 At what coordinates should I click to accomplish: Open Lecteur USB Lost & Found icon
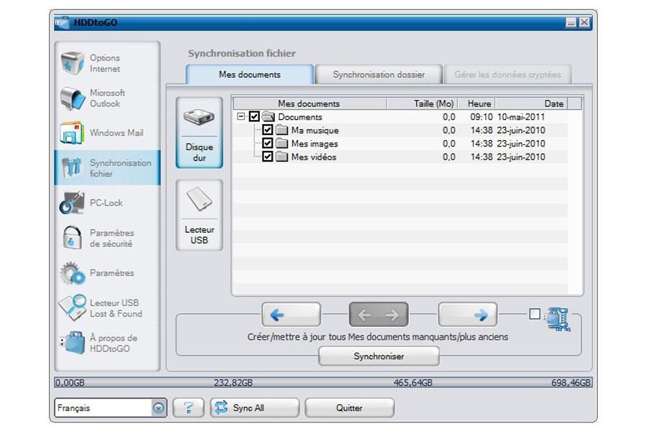[x=72, y=307]
